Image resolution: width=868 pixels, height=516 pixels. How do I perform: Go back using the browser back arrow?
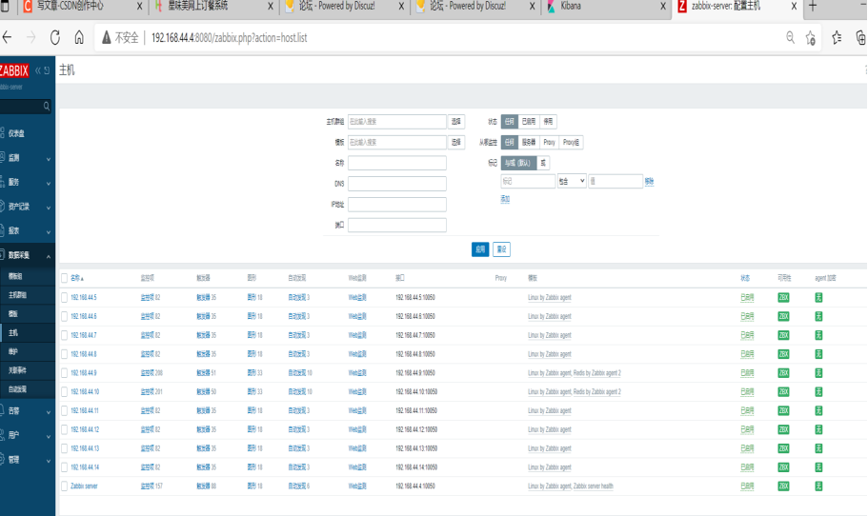[8, 38]
